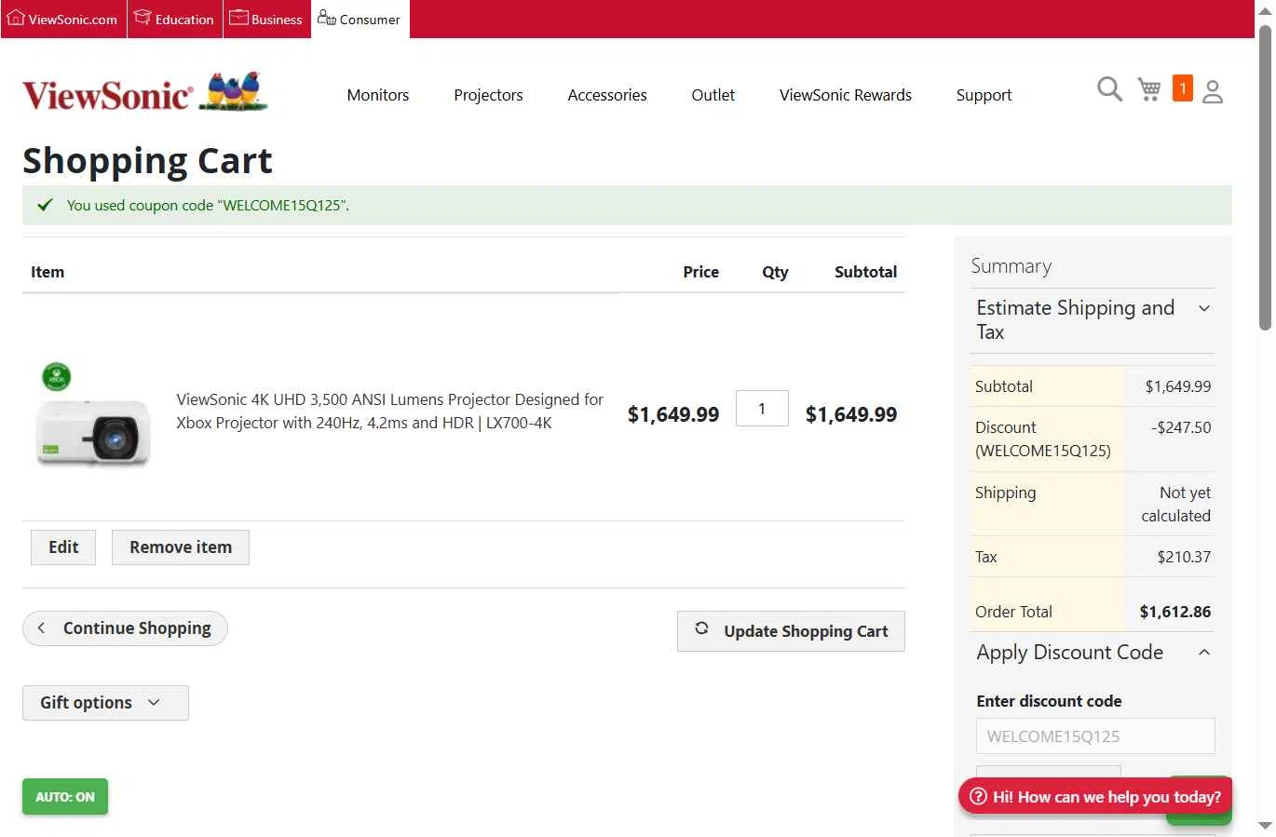Click the Shopping Cart heading

click(x=147, y=161)
